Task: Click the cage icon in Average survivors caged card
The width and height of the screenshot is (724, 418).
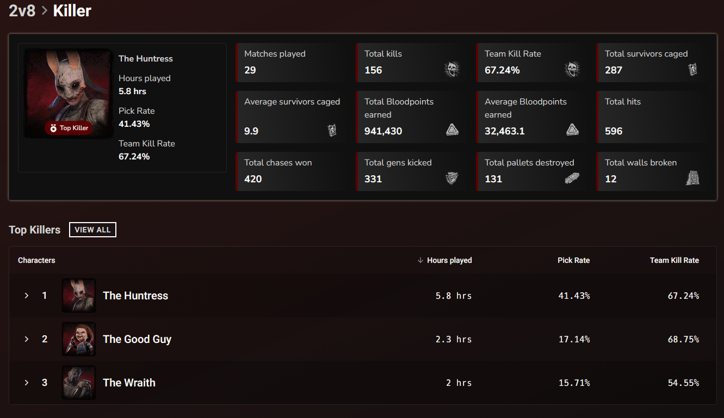Action: (332, 131)
